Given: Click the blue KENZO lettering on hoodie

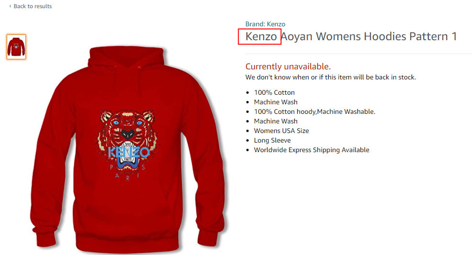Looking at the screenshot, I should (x=128, y=152).
